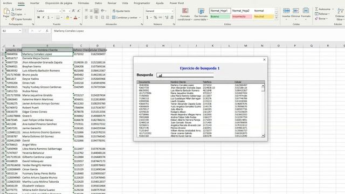This screenshot has height=194, width=345.
Task: Toggle Ajustar texto wrap
Action: tap(121, 11)
